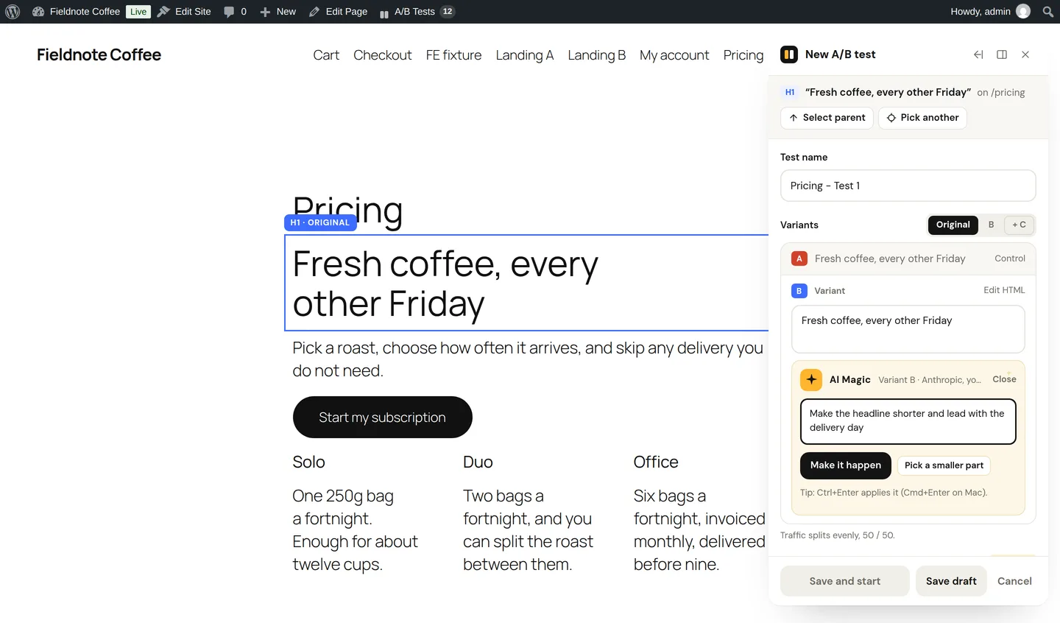The image size is (1060, 623).
Task: Click the 'Pricing' page title heading
Action: click(347, 211)
